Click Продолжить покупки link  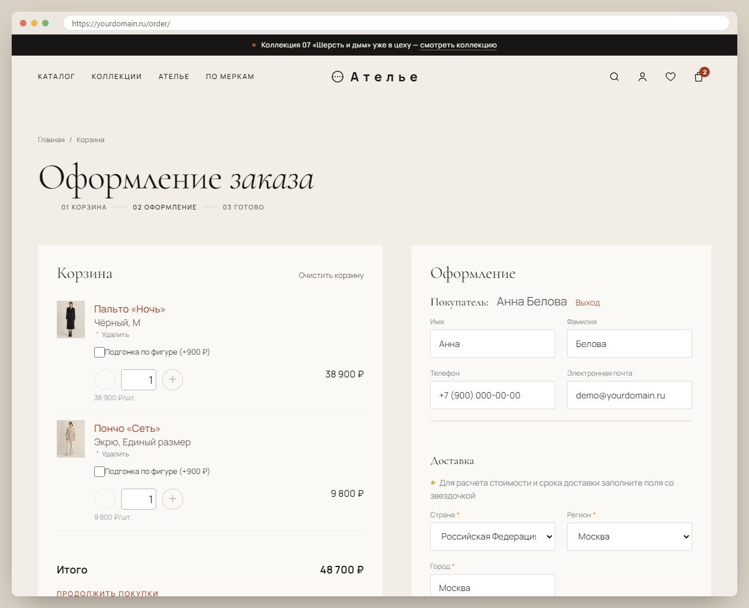click(108, 593)
